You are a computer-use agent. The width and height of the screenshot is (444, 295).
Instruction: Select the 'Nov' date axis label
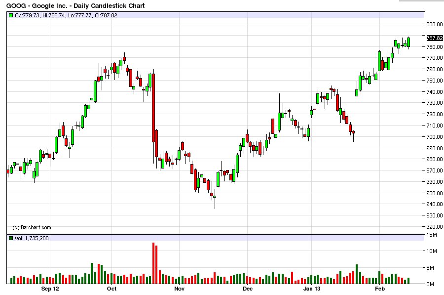point(179,289)
